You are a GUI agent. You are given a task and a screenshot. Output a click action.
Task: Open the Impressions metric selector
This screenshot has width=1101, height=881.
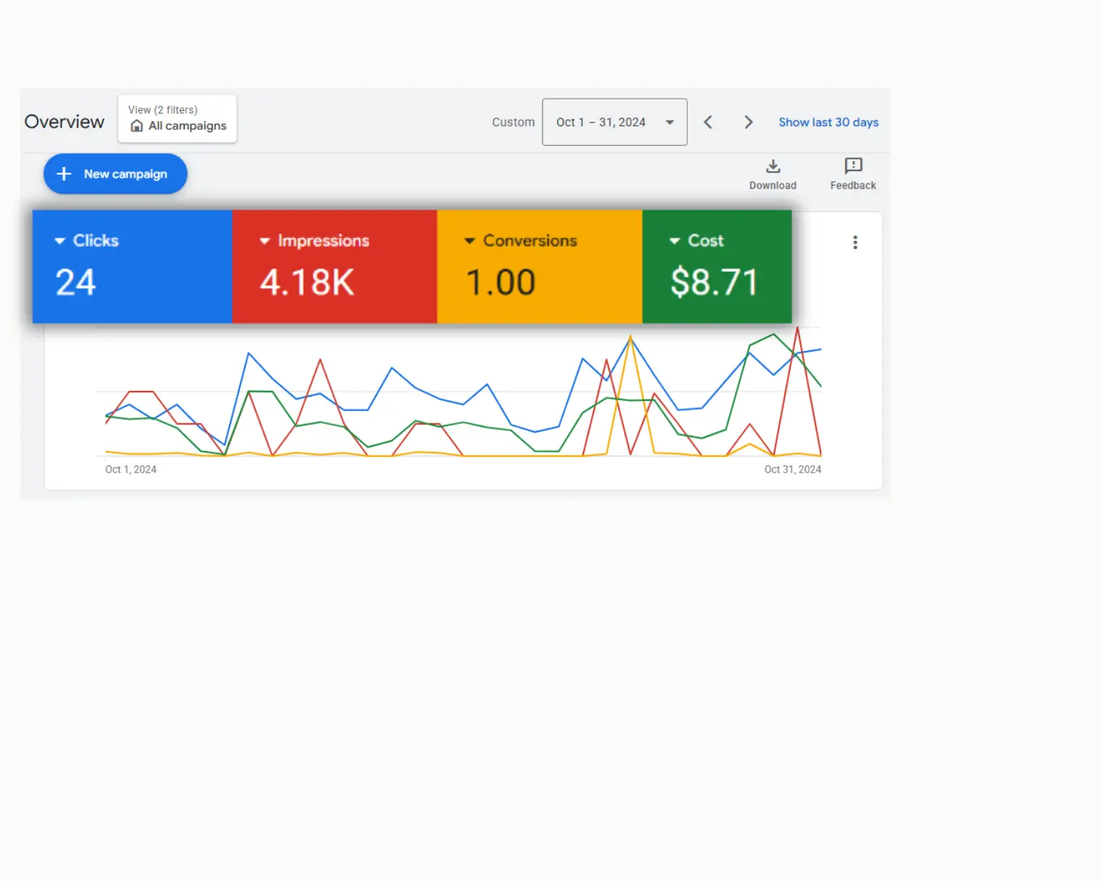(x=265, y=240)
